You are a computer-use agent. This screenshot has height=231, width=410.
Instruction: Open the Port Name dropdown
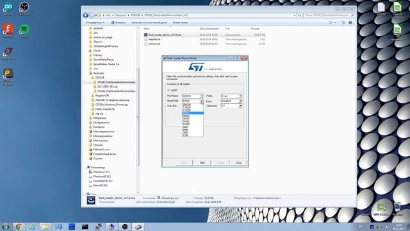point(192,96)
